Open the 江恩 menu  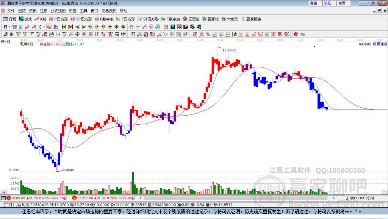tap(44, 11)
